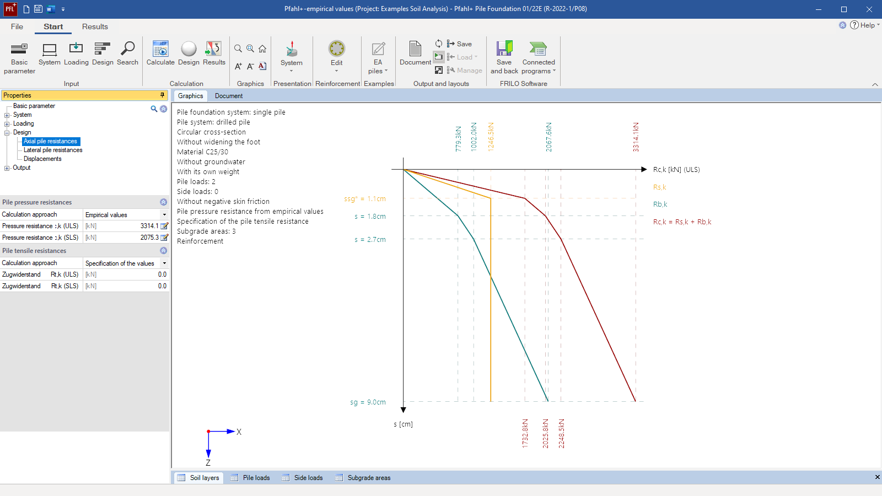Edit Pressure resistance ULS with pencil icon
The width and height of the screenshot is (882, 496).
(x=164, y=226)
